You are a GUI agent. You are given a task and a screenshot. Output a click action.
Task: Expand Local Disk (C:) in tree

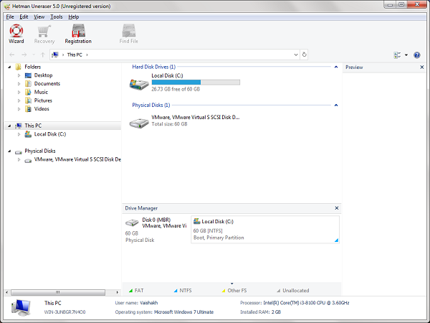pyautogui.click(x=19, y=134)
